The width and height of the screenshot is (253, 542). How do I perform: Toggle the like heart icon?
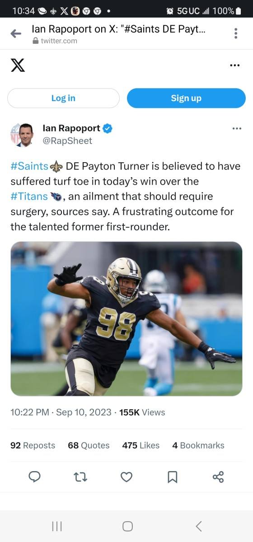(x=126, y=477)
